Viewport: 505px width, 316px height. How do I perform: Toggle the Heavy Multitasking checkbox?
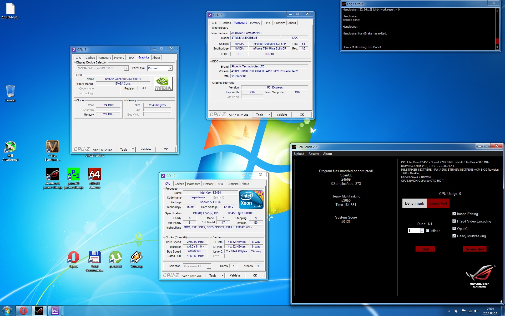point(454,236)
